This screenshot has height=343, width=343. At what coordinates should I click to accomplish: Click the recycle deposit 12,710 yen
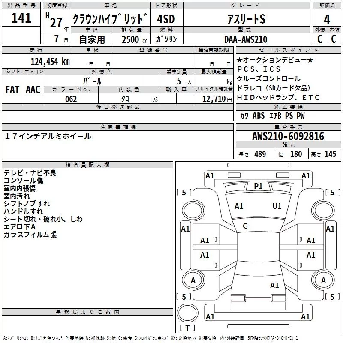214,99
